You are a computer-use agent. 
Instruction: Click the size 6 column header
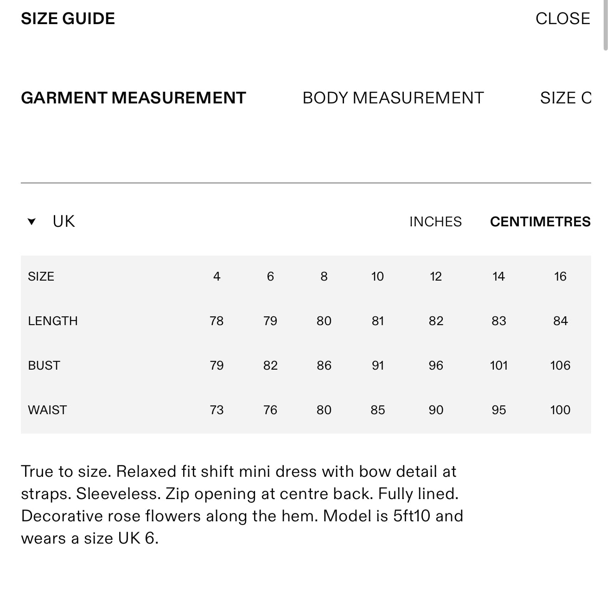270,276
